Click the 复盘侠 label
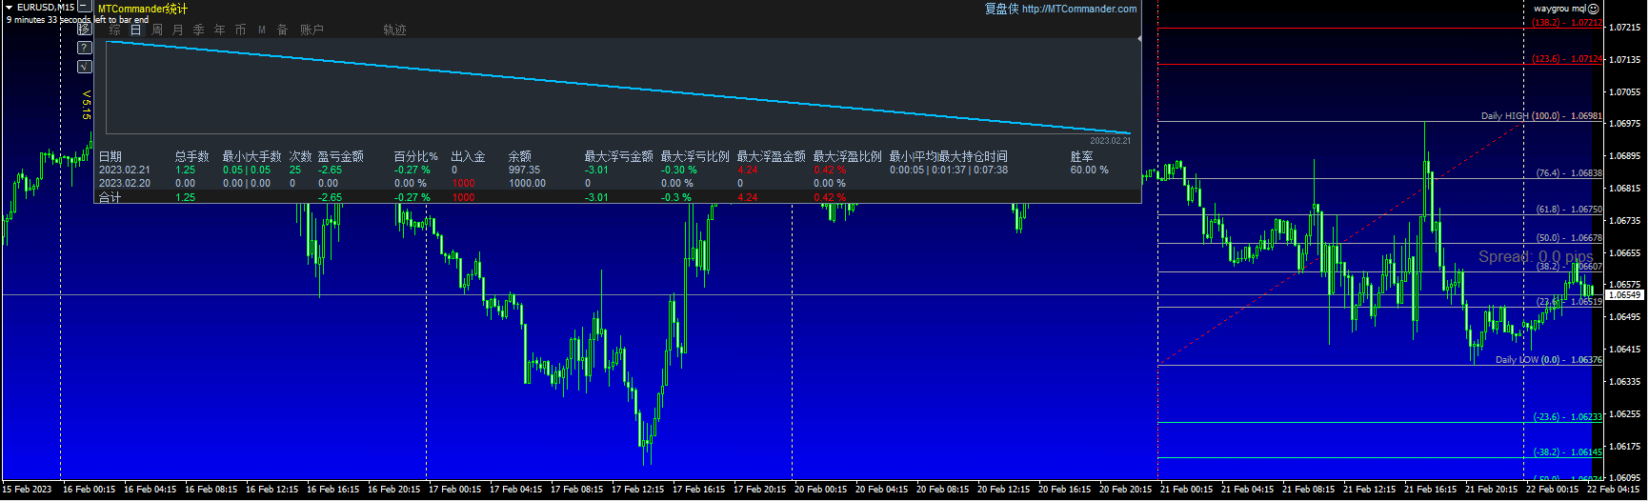Image resolution: width=1649 pixels, height=501 pixels. point(1001,9)
